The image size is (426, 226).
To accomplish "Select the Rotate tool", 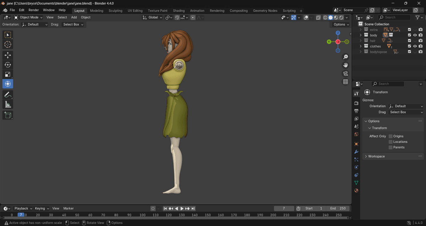I will 8,64.
